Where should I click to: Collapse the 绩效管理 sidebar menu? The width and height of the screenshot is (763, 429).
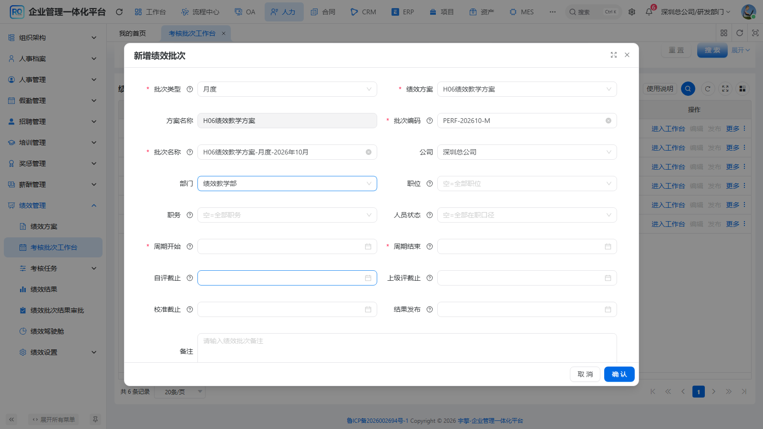click(x=53, y=205)
